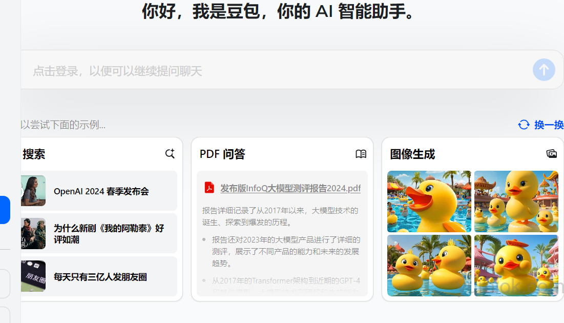Click the 尝试下面的示例 hint text
The width and height of the screenshot is (564, 323).
[63, 125]
